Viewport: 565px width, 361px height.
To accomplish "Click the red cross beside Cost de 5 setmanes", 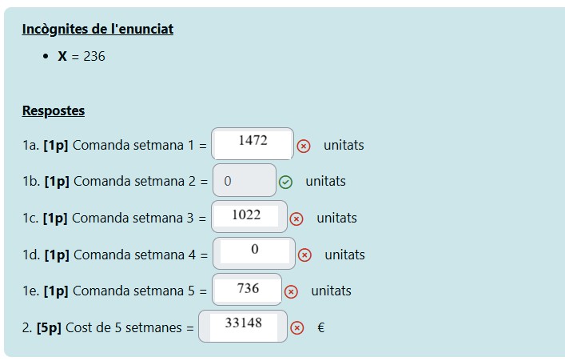I will [x=297, y=327].
